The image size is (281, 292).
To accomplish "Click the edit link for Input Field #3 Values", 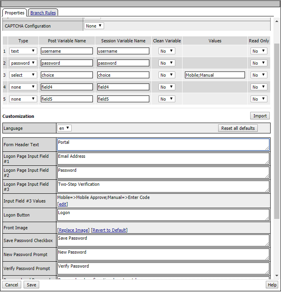I will [62, 204].
